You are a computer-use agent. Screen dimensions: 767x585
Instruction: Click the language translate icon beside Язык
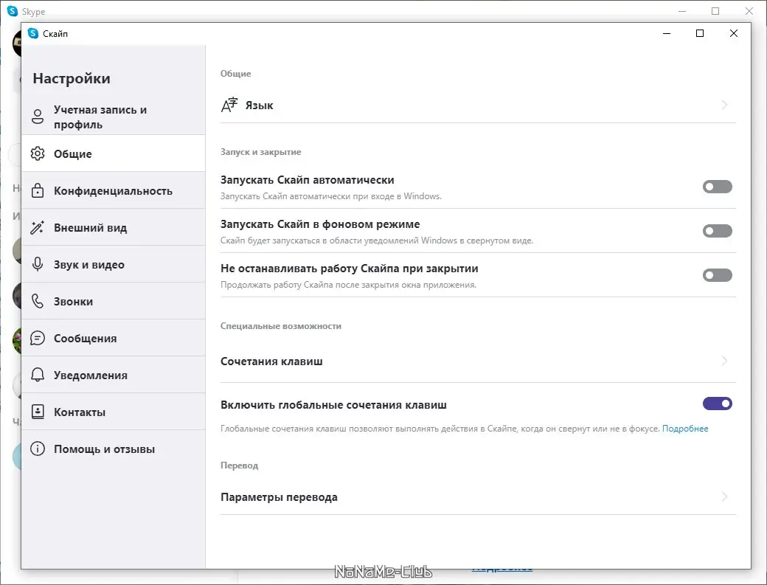click(x=229, y=105)
